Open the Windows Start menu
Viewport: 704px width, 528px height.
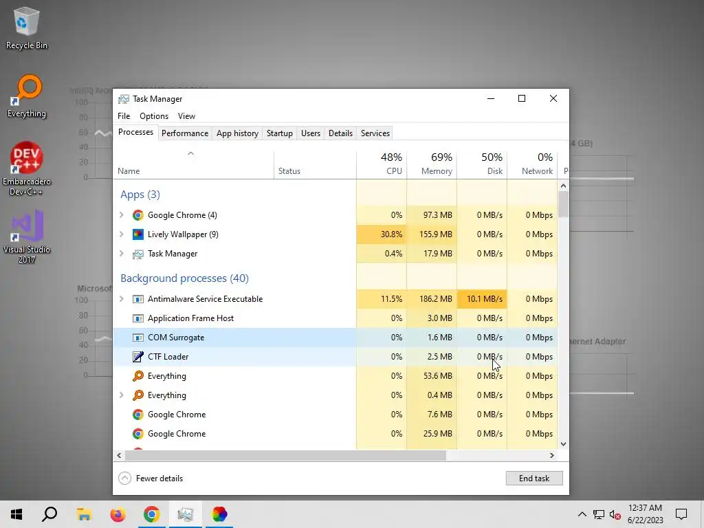pos(16,514)
